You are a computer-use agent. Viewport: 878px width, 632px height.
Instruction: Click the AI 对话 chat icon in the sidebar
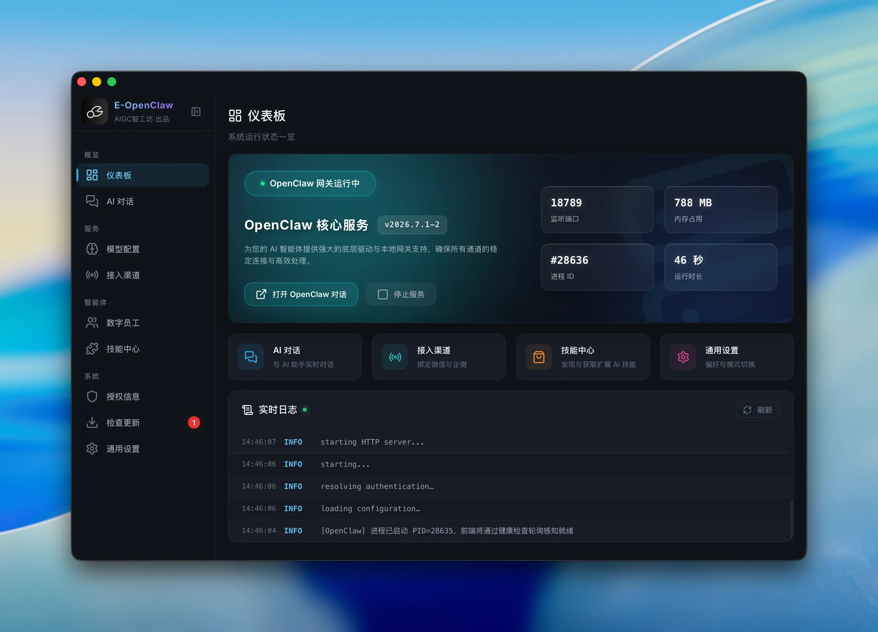(x=92, y=201)
